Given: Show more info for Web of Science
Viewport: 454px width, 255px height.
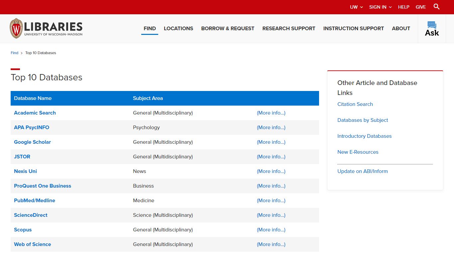Looking at the screenshot, I should (271, 244).
